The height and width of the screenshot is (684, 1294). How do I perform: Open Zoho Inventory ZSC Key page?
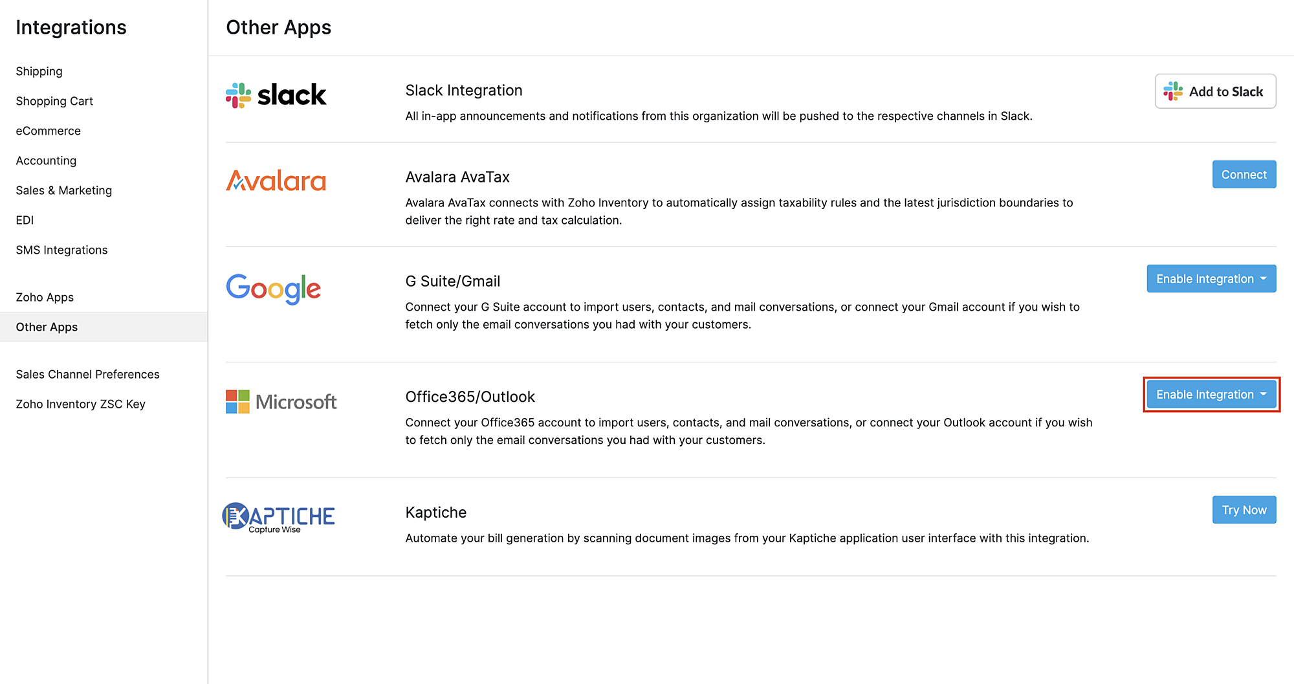[80, 404]
